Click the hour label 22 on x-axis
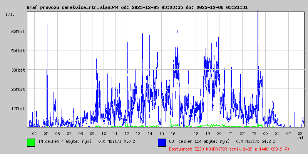This screenshot has height=154, width=308. click(243, 134)
